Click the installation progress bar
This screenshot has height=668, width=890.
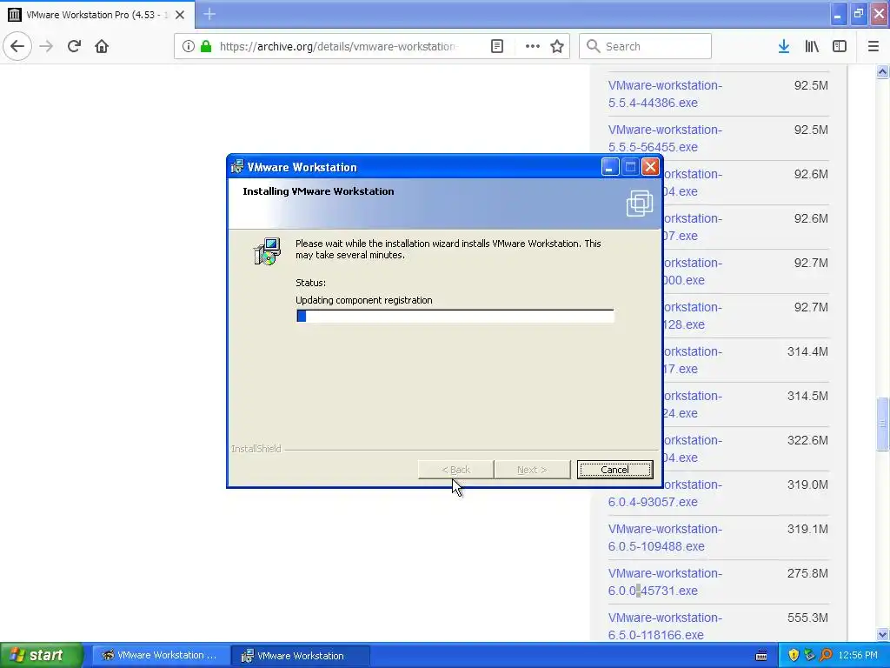tap(455, 316)
